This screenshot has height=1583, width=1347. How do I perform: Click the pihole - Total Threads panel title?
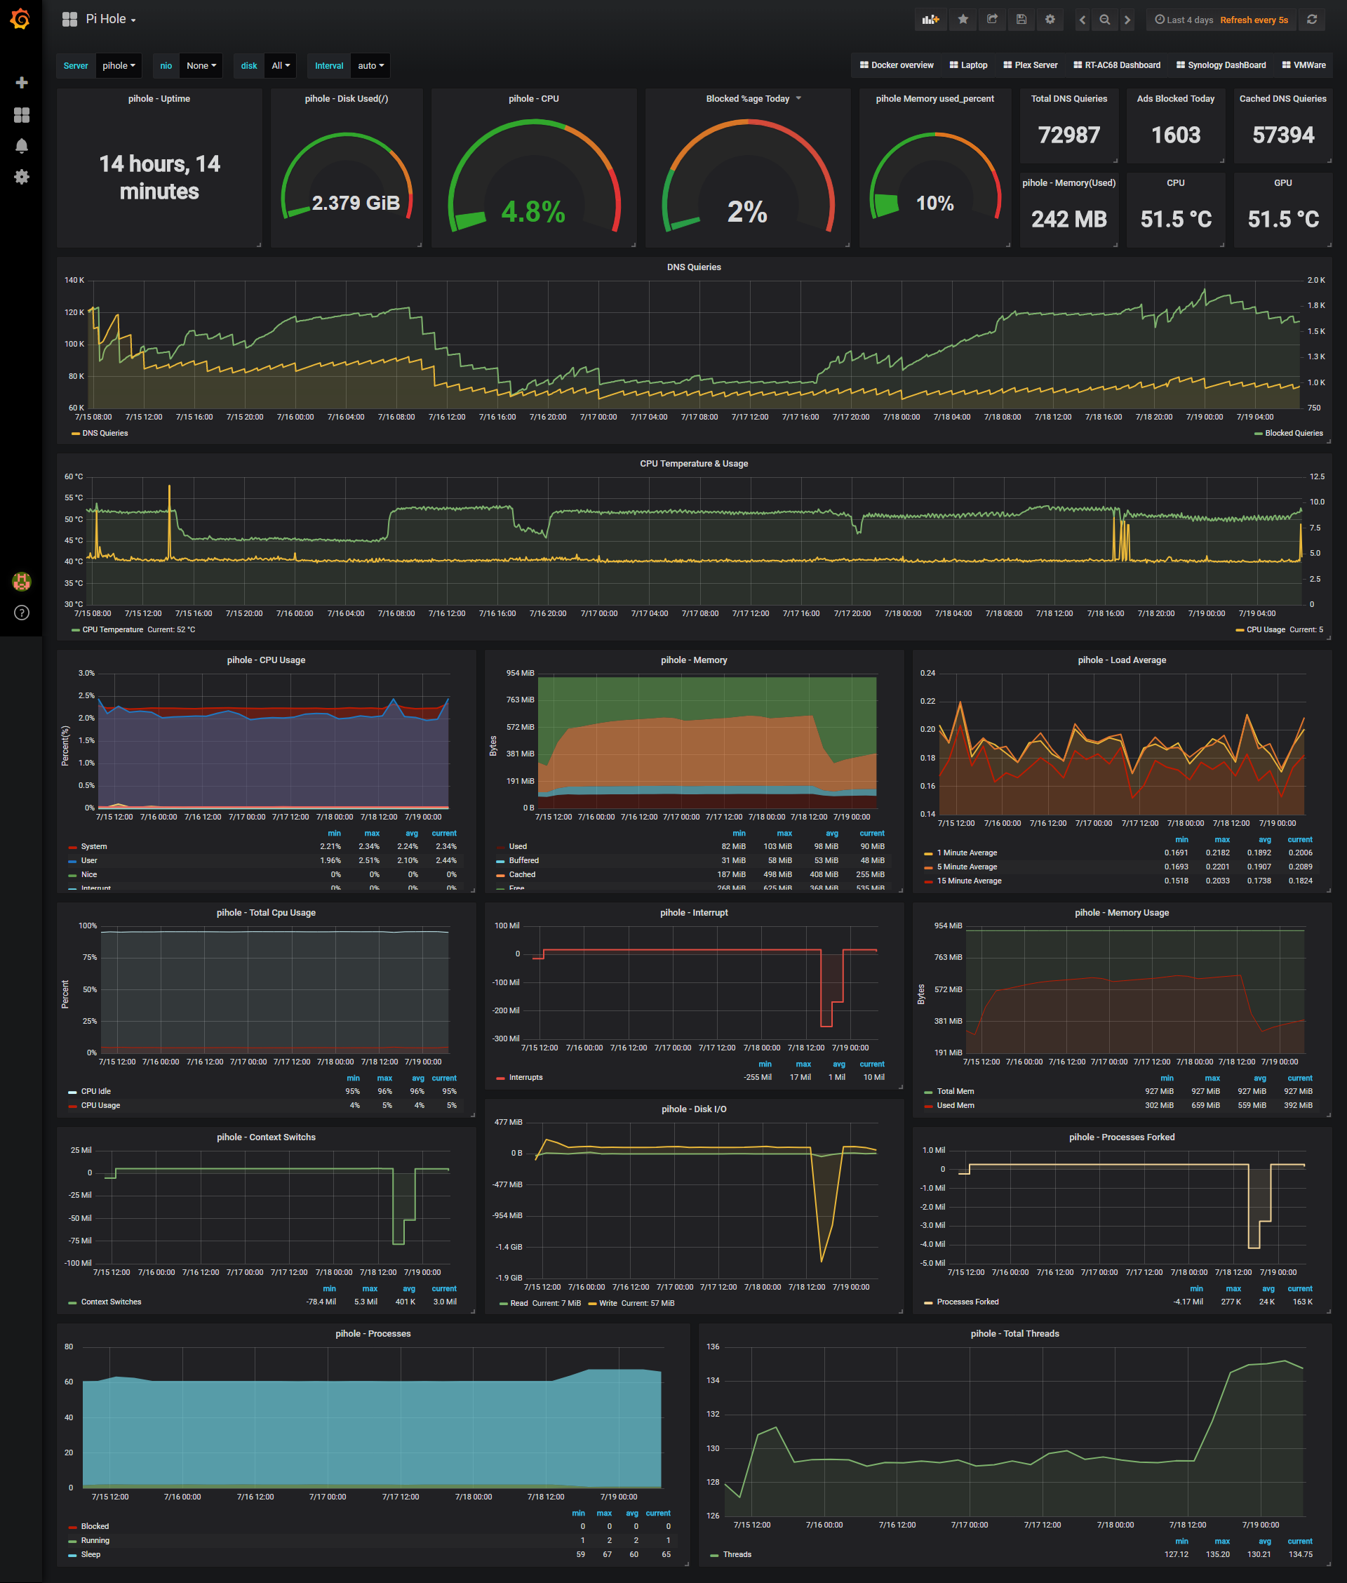tap(1015, 1333)
